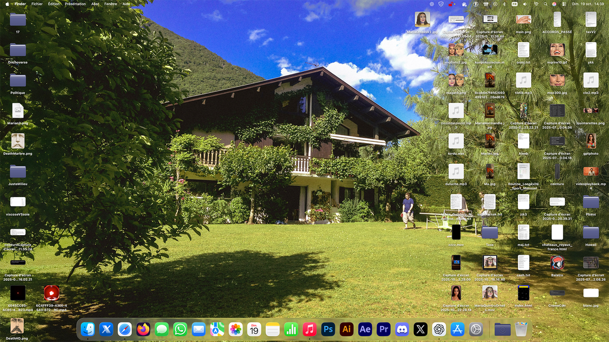Open the Présentation menu
Image resolution: width=609 pixels, height=342 pixels.
click(x=75, y=4)
